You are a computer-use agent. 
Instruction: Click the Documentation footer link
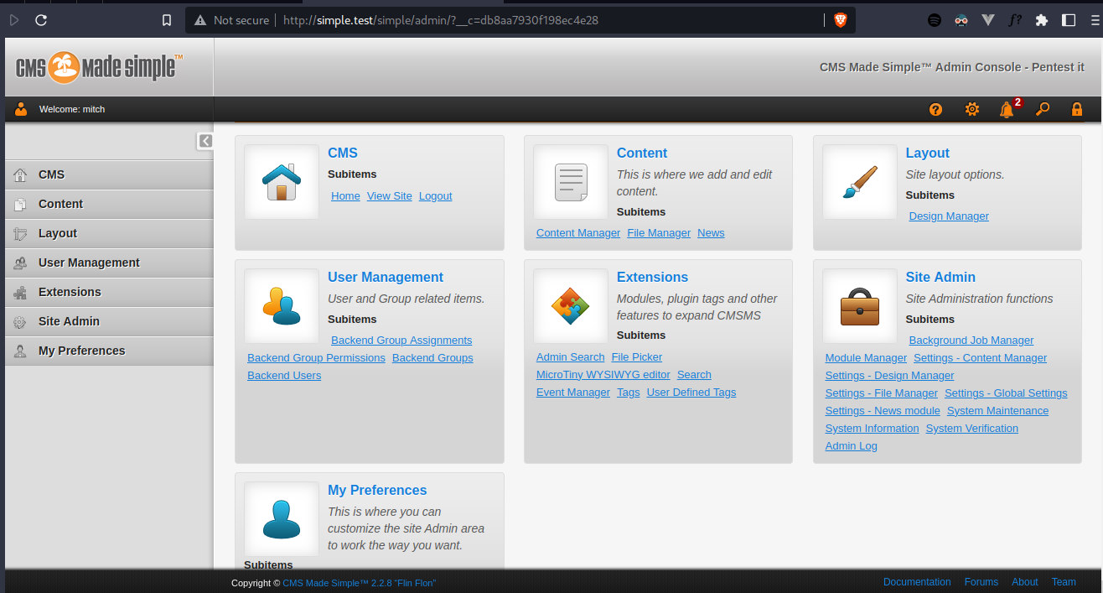coord(916,582)
